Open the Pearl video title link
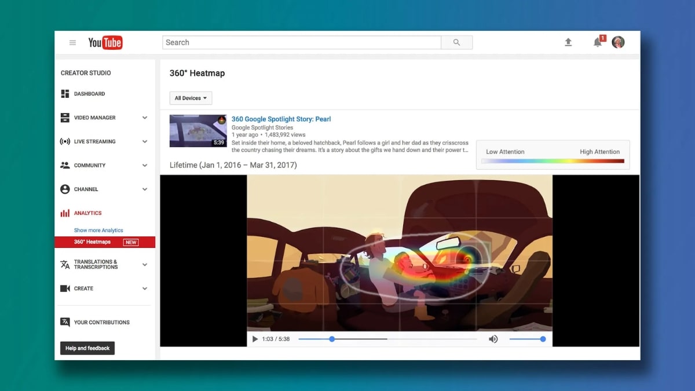The image size is (695, 391). click(281, 119)
